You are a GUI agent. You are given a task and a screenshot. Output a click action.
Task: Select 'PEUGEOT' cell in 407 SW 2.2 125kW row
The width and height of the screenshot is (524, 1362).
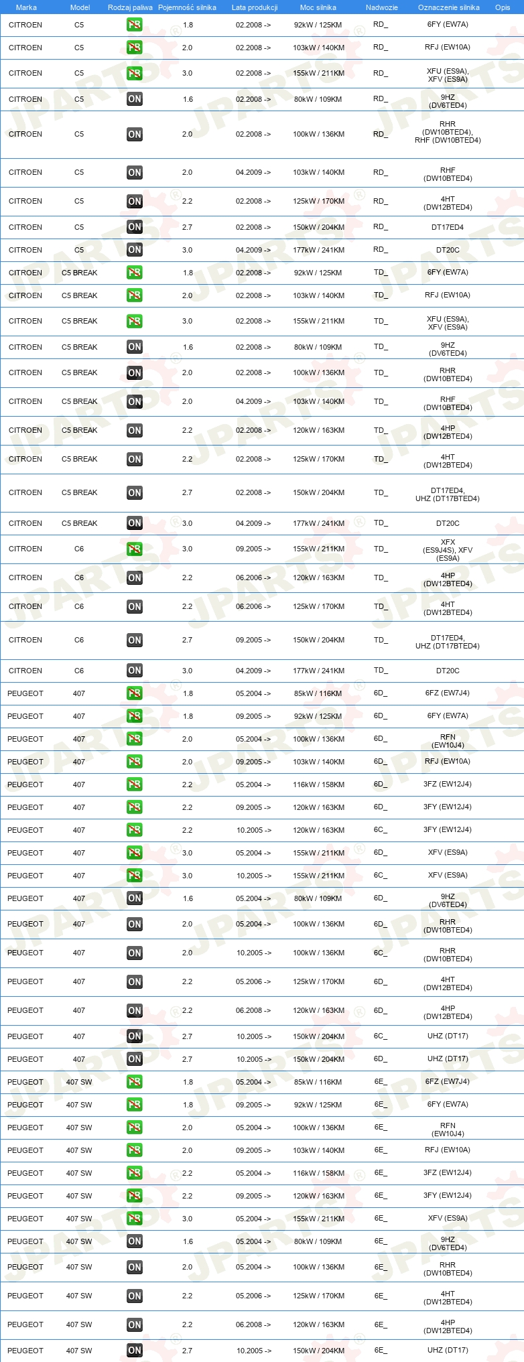pos(25,1296)
